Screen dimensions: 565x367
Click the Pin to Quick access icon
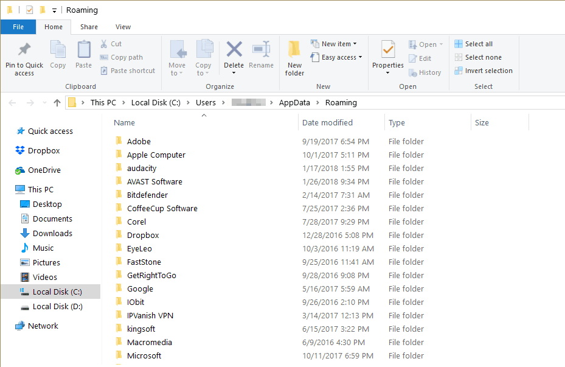[24, 50]
